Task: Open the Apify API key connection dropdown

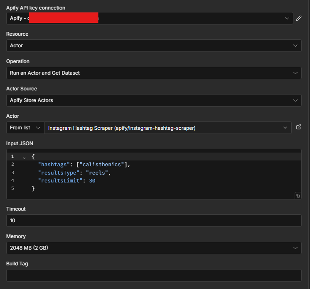Action: click(x=150, y=18)
